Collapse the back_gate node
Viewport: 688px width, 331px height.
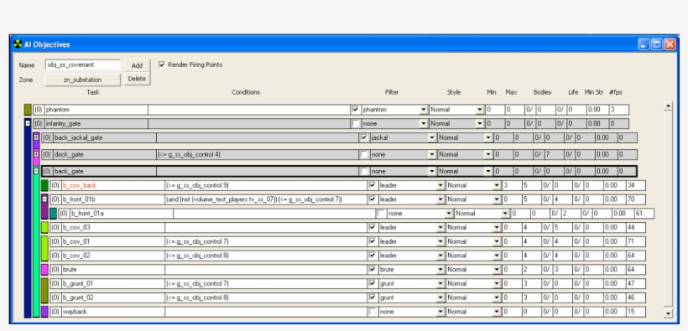[36, 171]
